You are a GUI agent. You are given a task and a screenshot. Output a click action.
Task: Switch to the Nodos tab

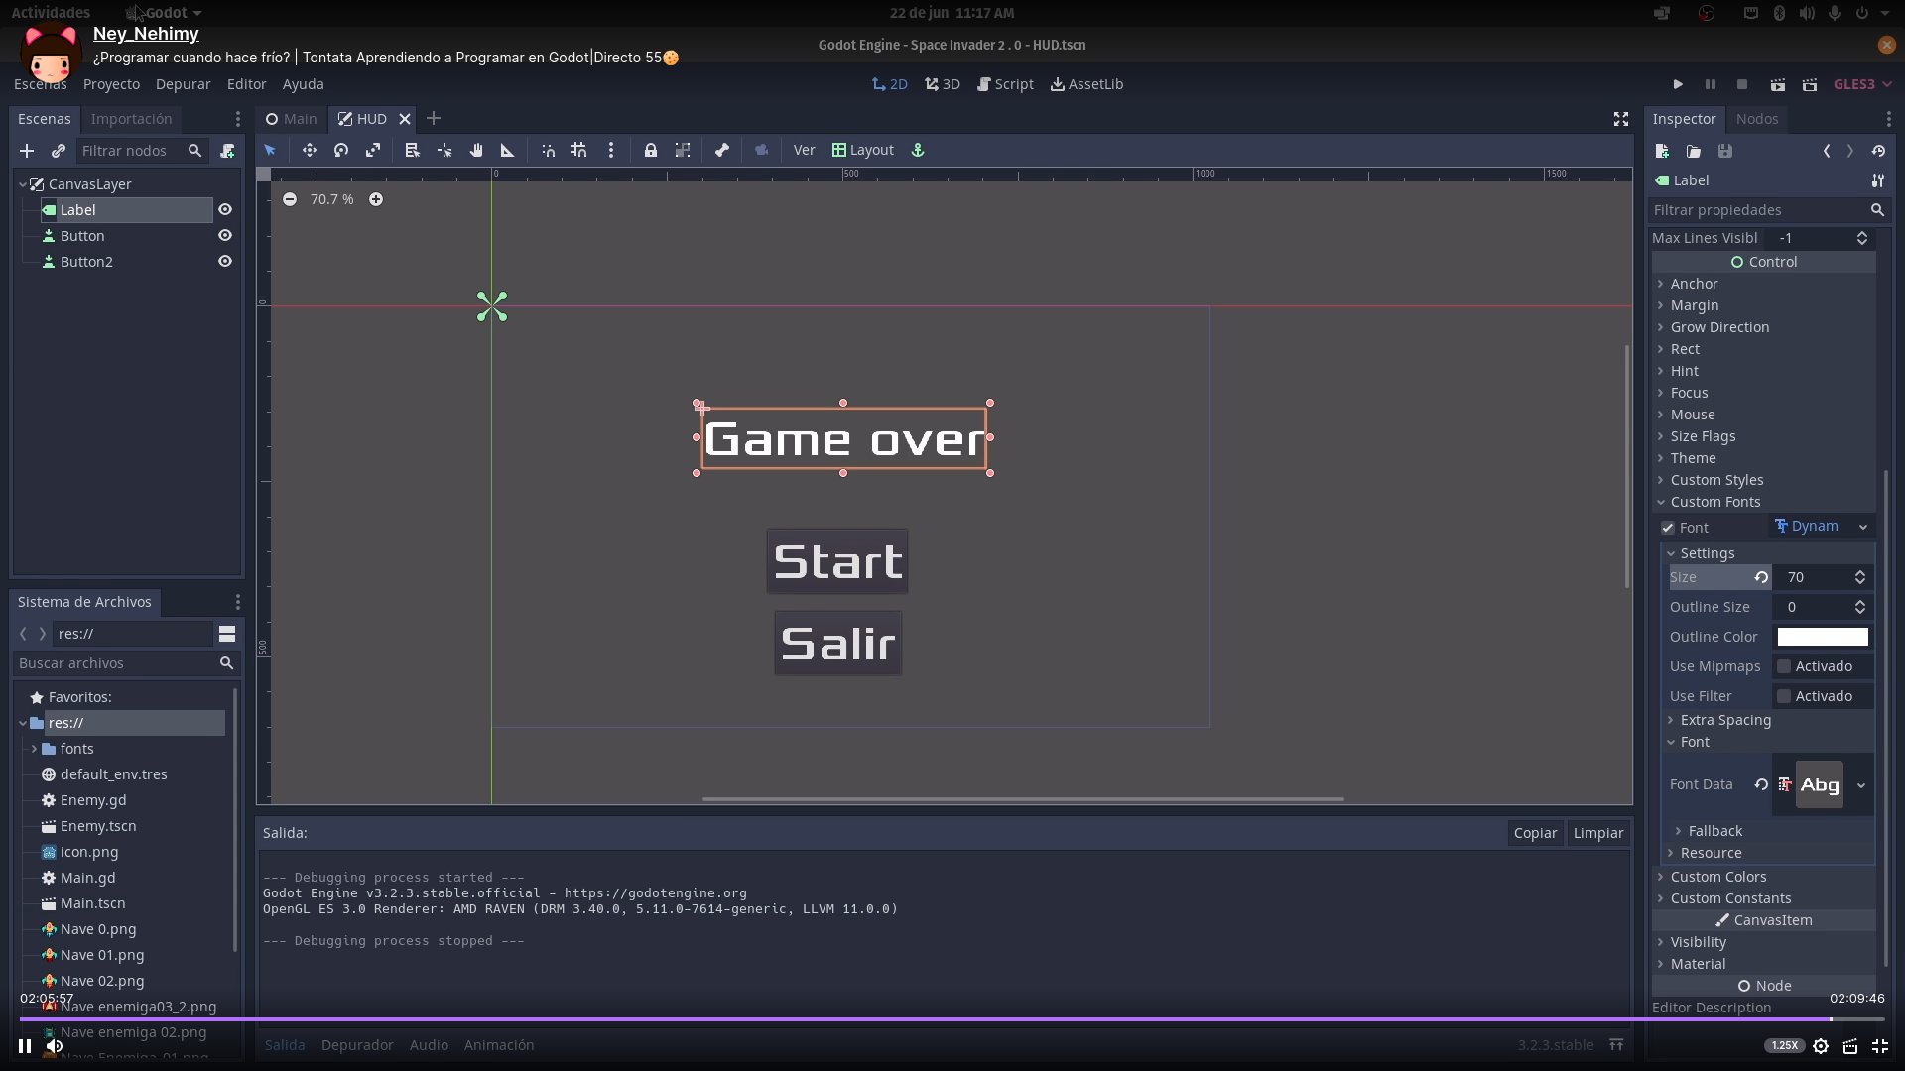(1756, 119)
